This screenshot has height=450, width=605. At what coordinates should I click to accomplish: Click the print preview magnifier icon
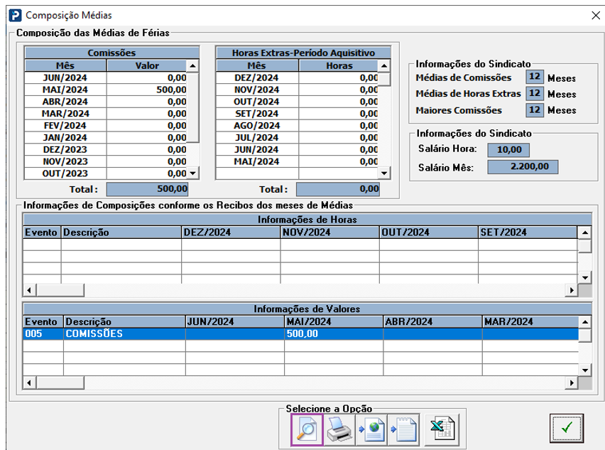[307, 429]
